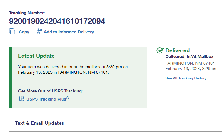Click the green Delivered checkmark icon
The width and height of the screenshot is (222, 135).
[x=160, y=50]
